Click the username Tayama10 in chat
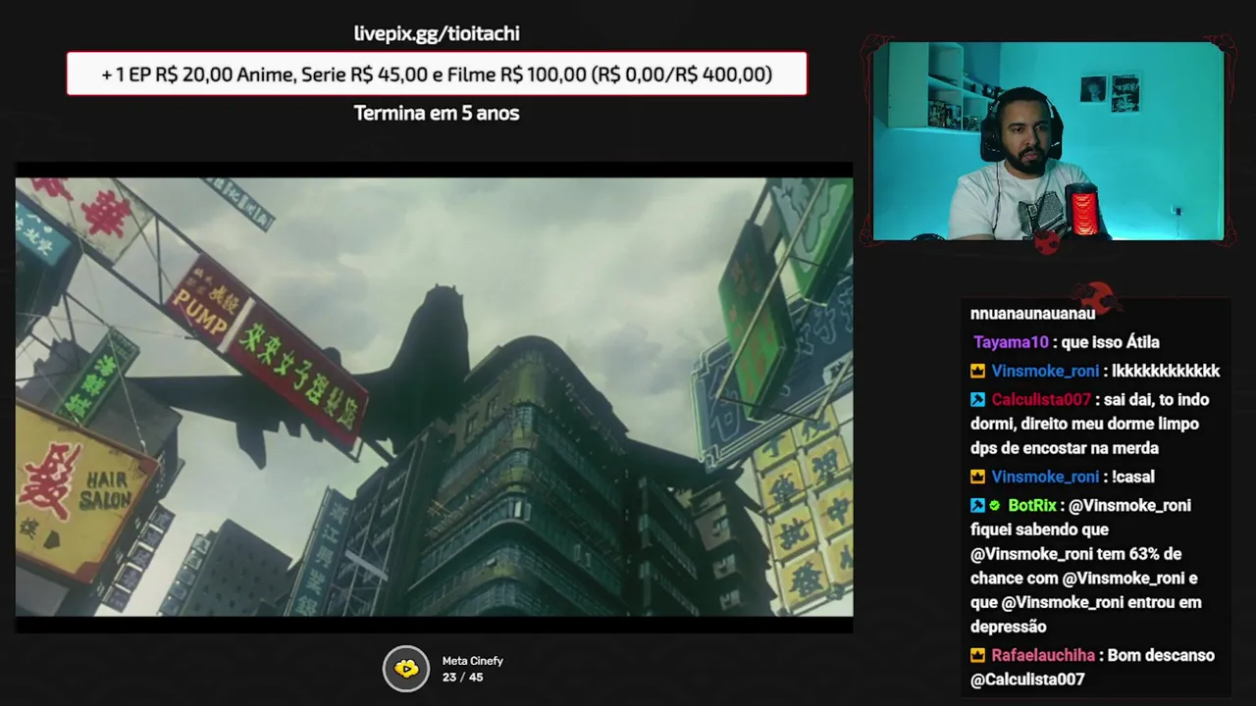The height and width of the screenshot is (706, 1256). tap(1011, 342)
